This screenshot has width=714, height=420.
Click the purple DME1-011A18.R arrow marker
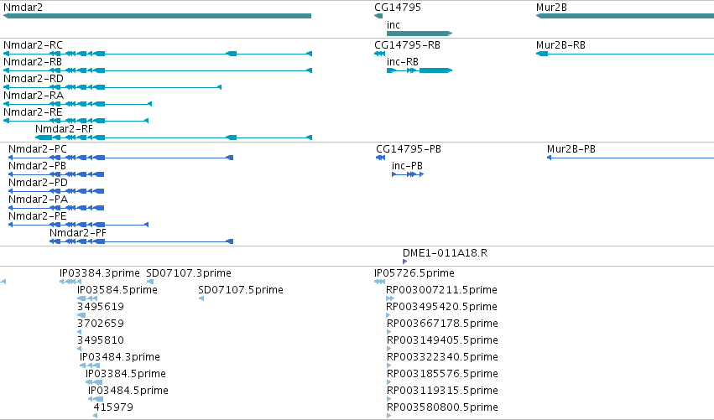[404, 262]
